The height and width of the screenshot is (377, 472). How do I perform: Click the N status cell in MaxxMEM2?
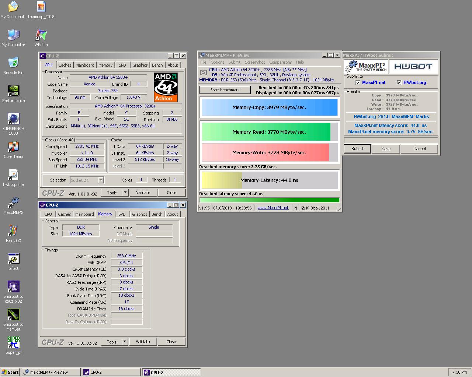coord(296,208)
